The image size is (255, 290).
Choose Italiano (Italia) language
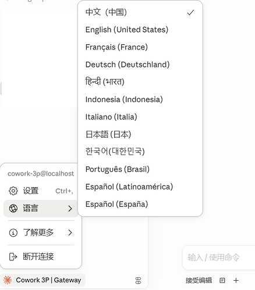(x=140, y=117)
